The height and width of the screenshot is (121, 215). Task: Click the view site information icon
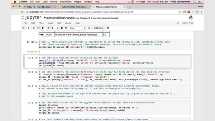[x=27, y=12]
